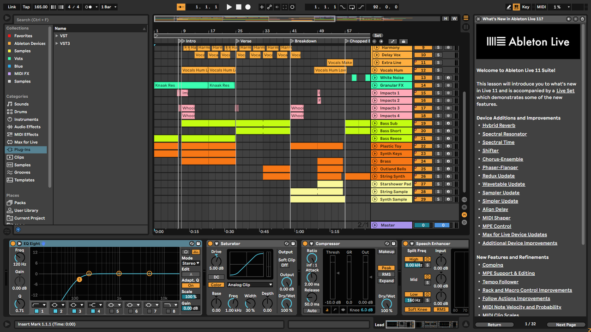The image size is (591, 332).
Task: Adjust the Saturator Drive knob
Action: [x=216, y=261]
